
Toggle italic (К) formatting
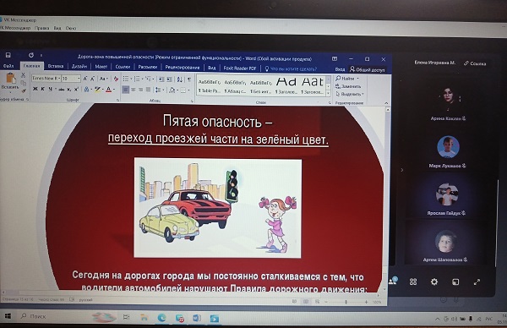tap(42, 89)
